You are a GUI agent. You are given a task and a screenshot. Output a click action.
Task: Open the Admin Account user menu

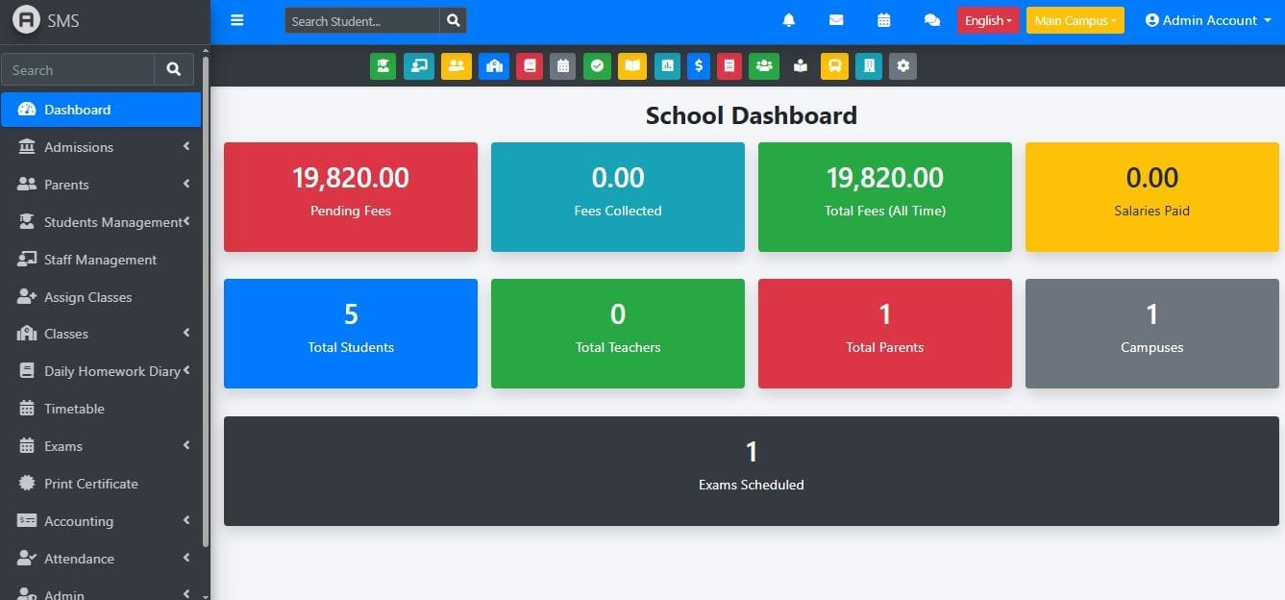(1207, 20)
